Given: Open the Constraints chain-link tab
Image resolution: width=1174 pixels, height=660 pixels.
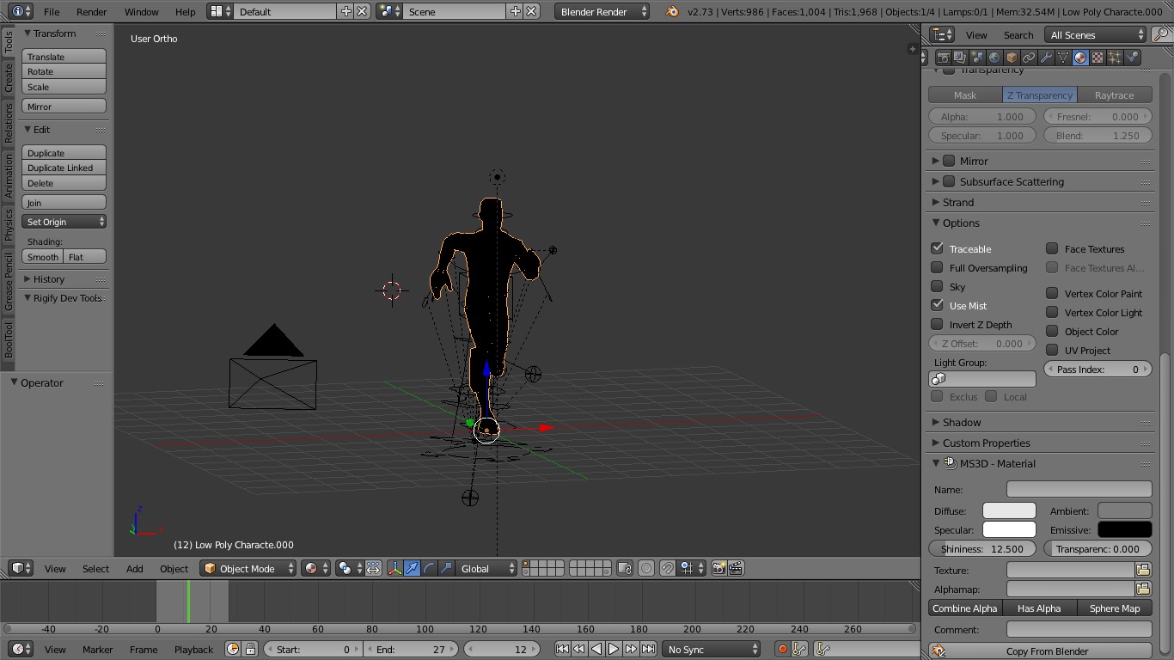Looking at the screenshot, I should [1029, 58].
